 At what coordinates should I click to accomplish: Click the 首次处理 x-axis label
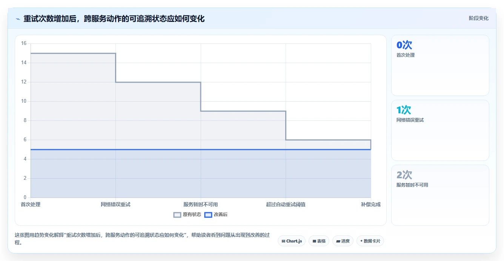pyautogui.click(x=31, y=204)
